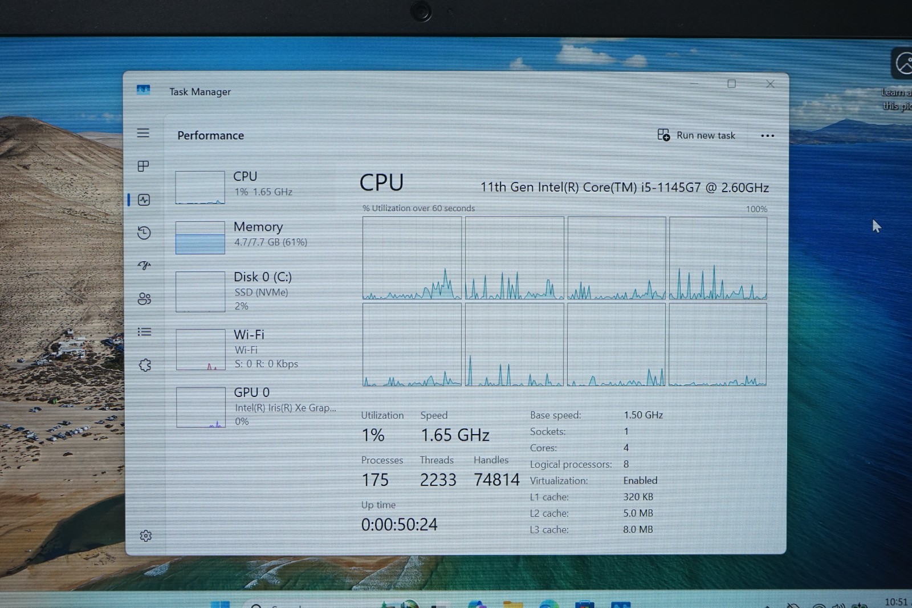912x608 pixels.
Task: Click the third logical processor graph, bottom row
Action: pyautogui.click(x=617, y=344)
